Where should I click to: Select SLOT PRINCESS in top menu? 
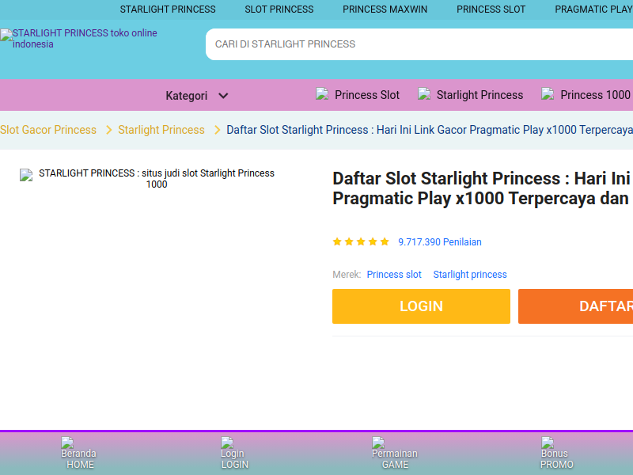pos(279,9)
